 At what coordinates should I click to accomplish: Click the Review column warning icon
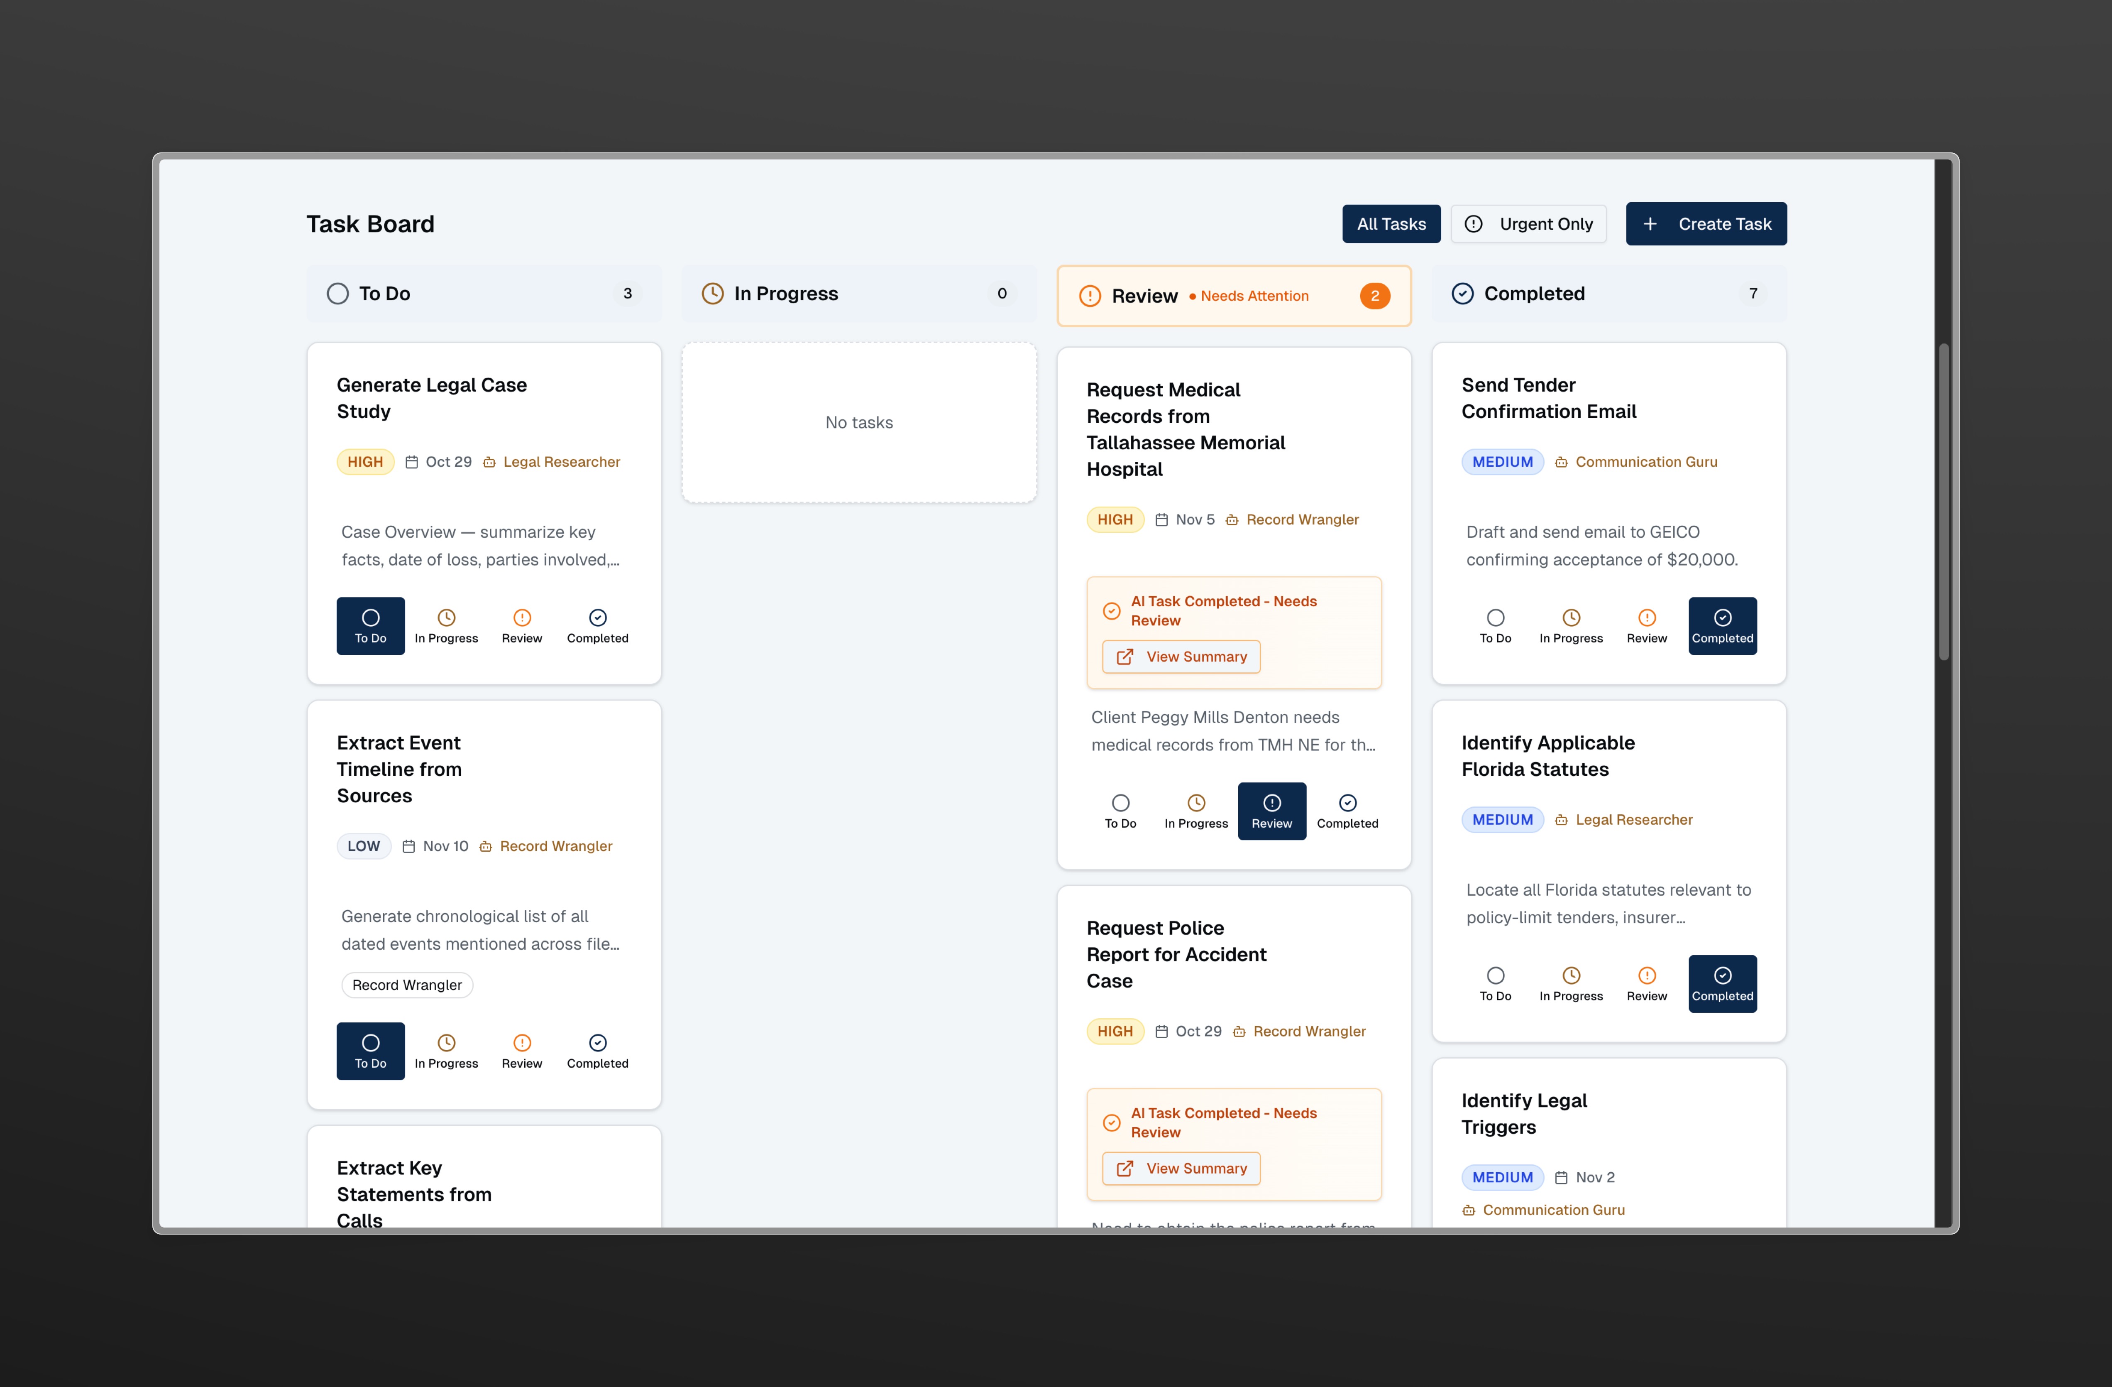(x=1090, y=296)
